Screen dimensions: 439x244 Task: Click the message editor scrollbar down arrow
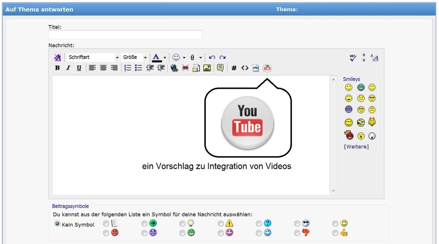[x=333, y=191]
